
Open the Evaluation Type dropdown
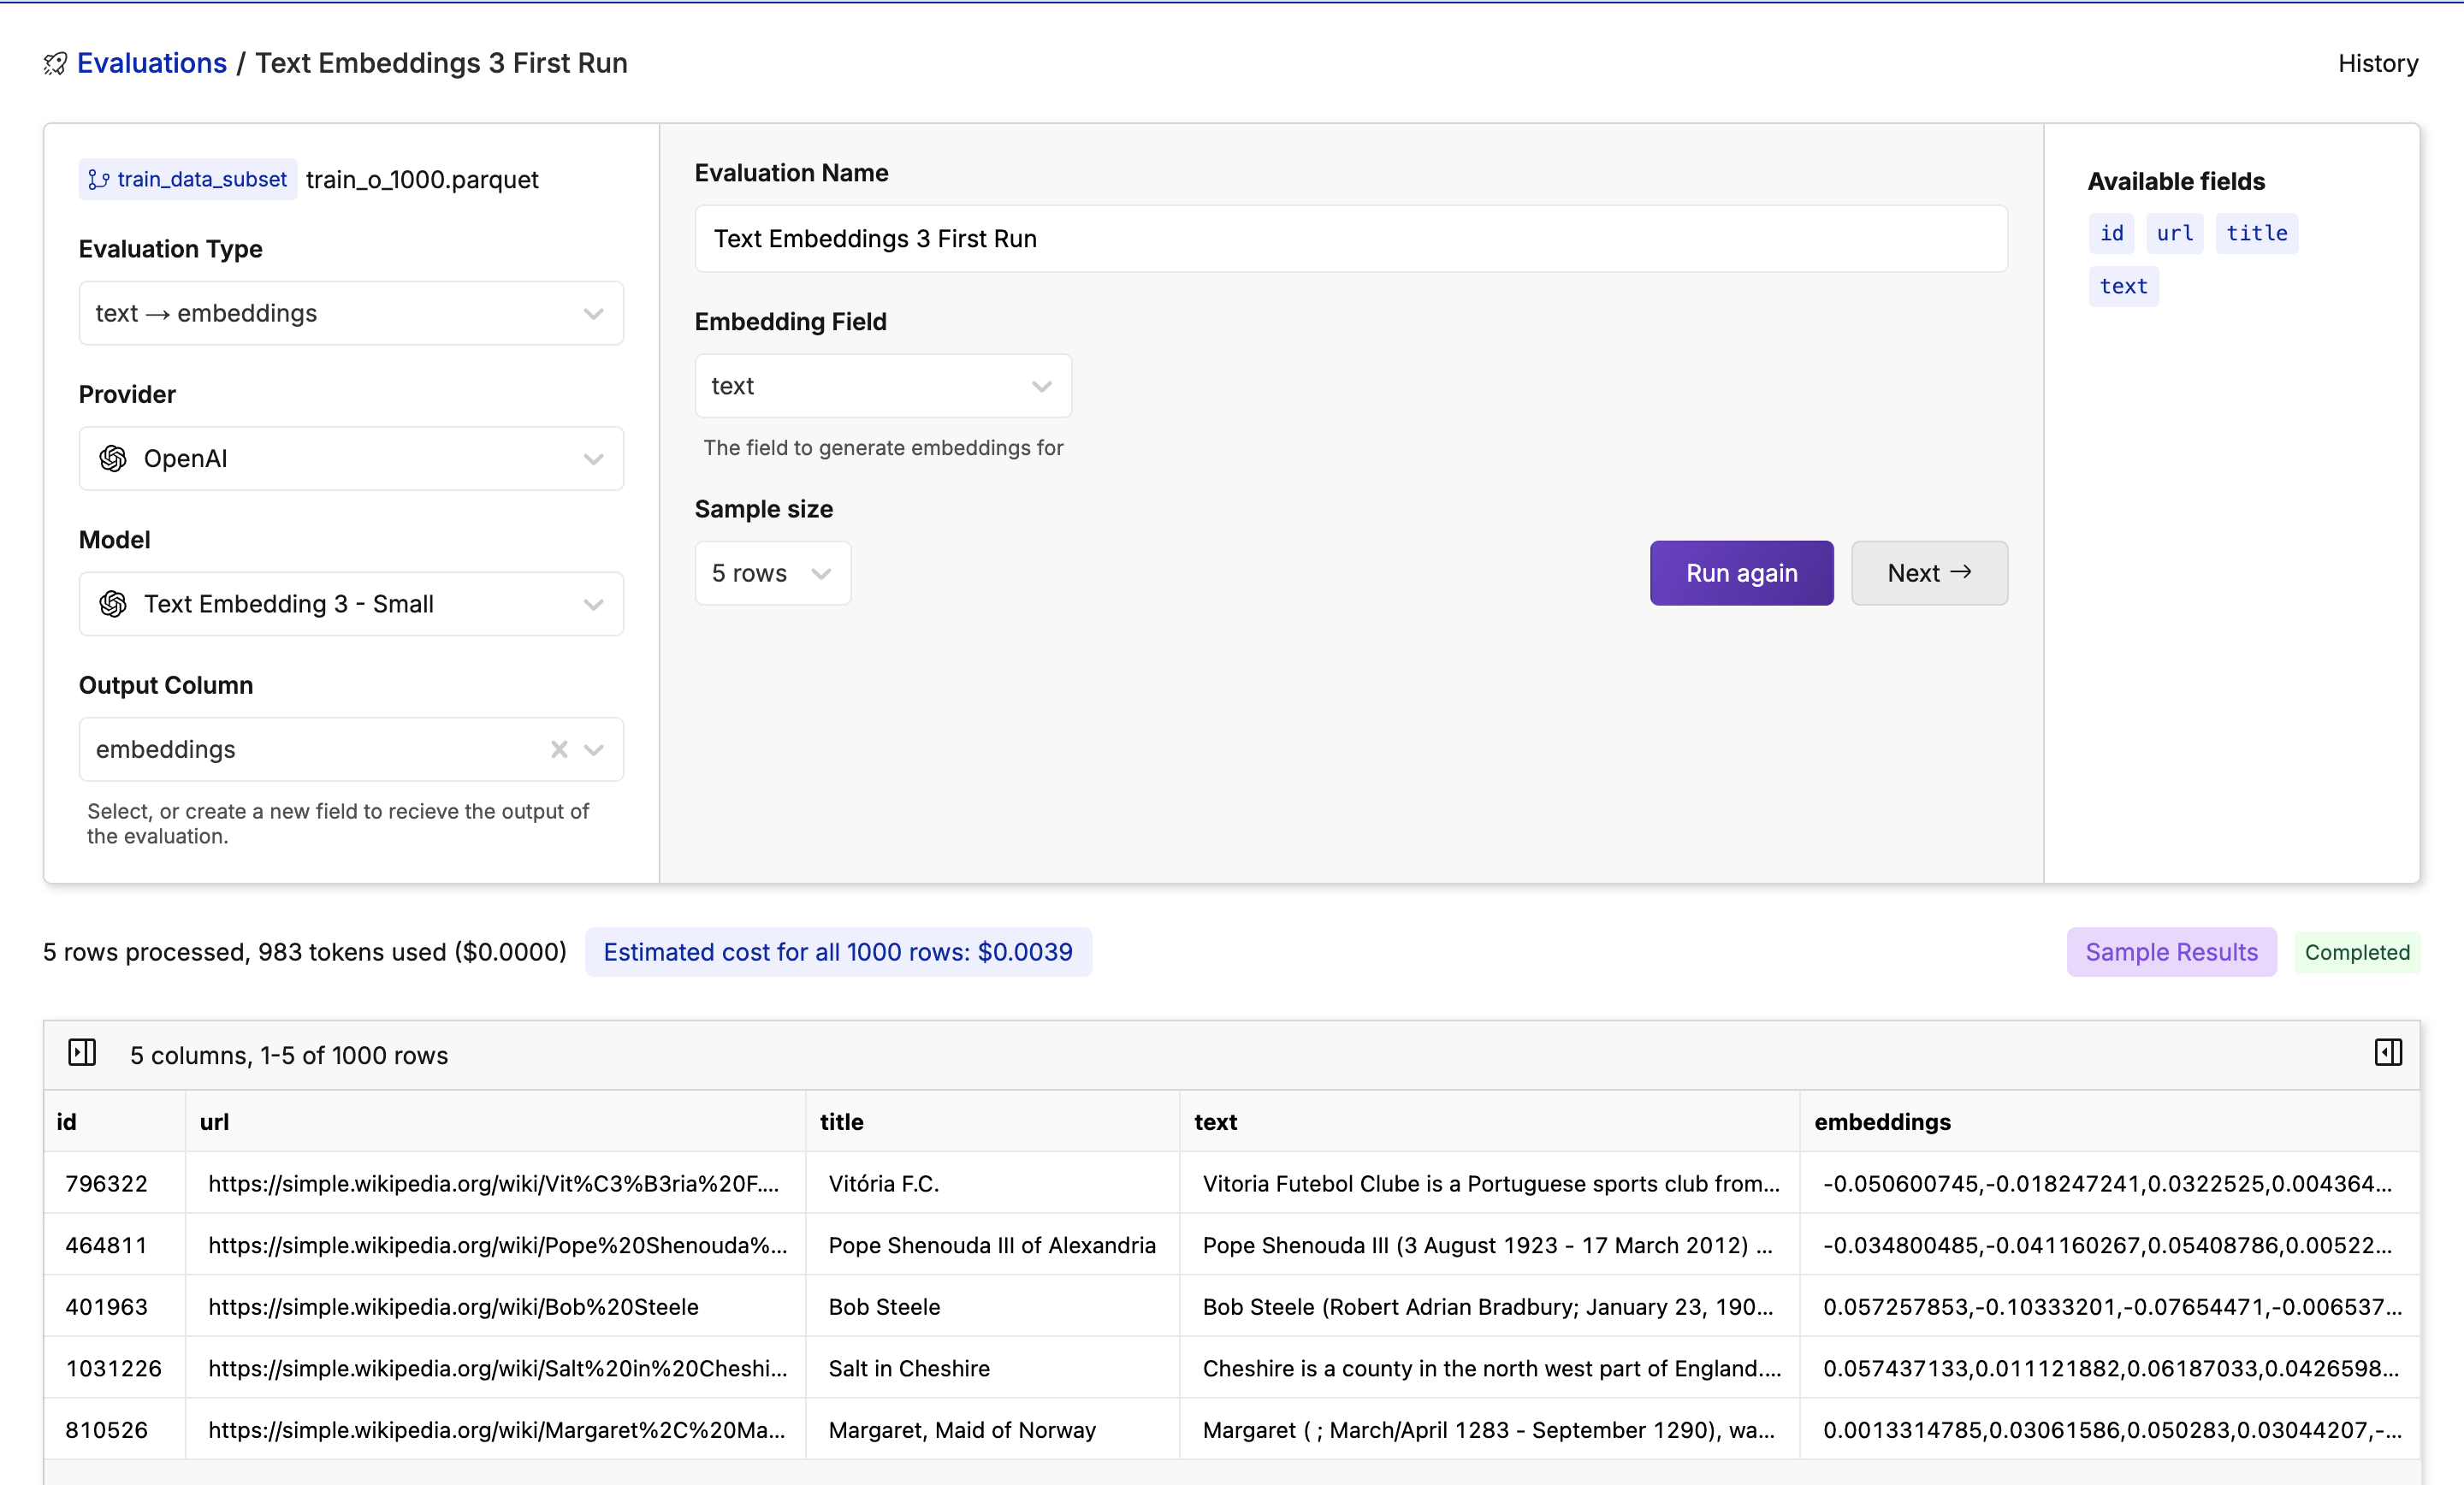click(x=351, y=314)
